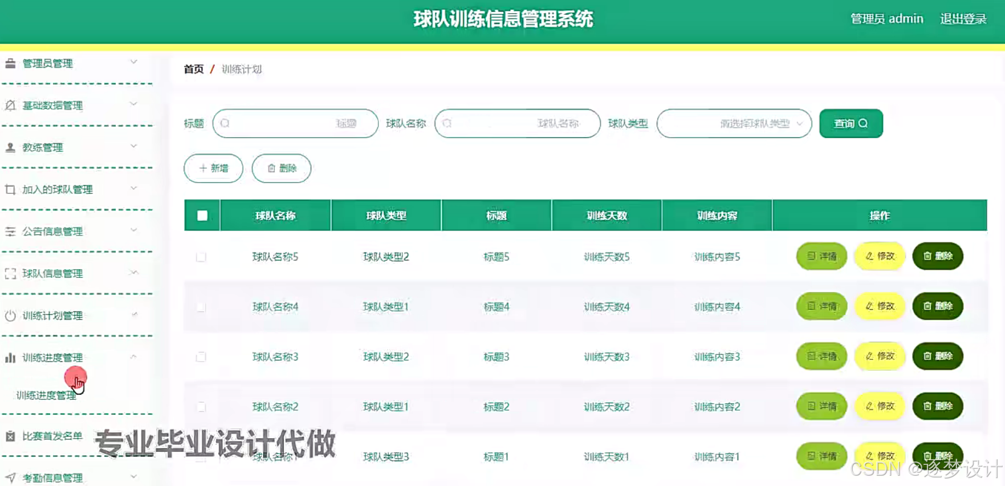Focus the 标题 search input

tap(295, 123)
